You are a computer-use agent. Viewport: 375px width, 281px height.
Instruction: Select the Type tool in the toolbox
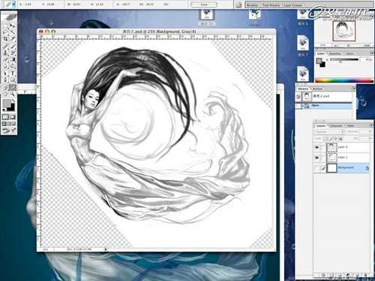pos(13,74)
